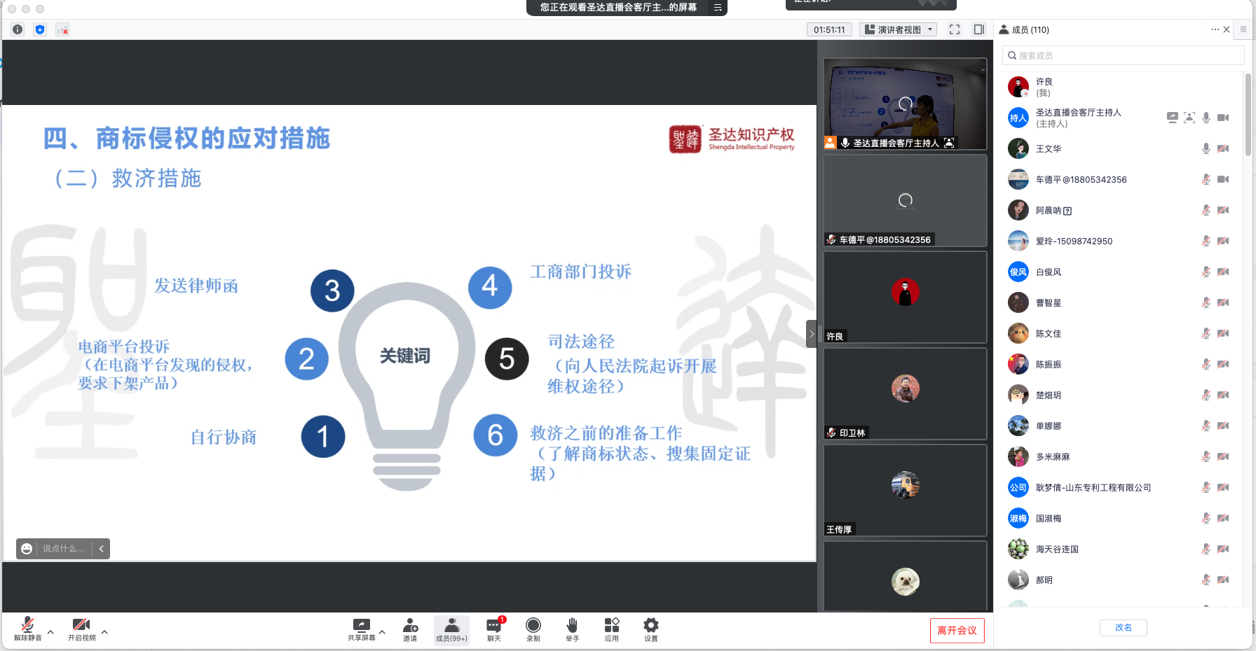Expand audio options next to 解除静音
Screen dimensions: 1256x651
pos(49,631)
